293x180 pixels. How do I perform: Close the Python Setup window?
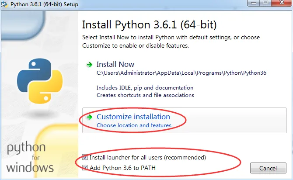pos(281,3)
